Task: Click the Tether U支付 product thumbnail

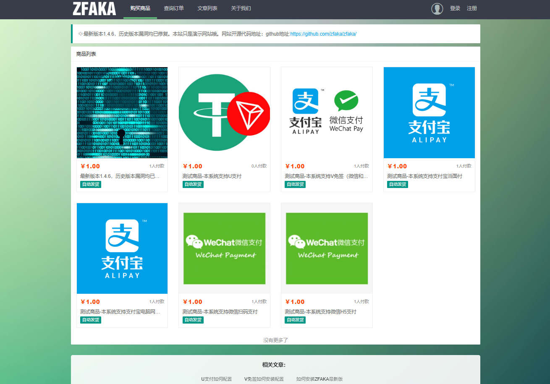Action: pos(224,112)
